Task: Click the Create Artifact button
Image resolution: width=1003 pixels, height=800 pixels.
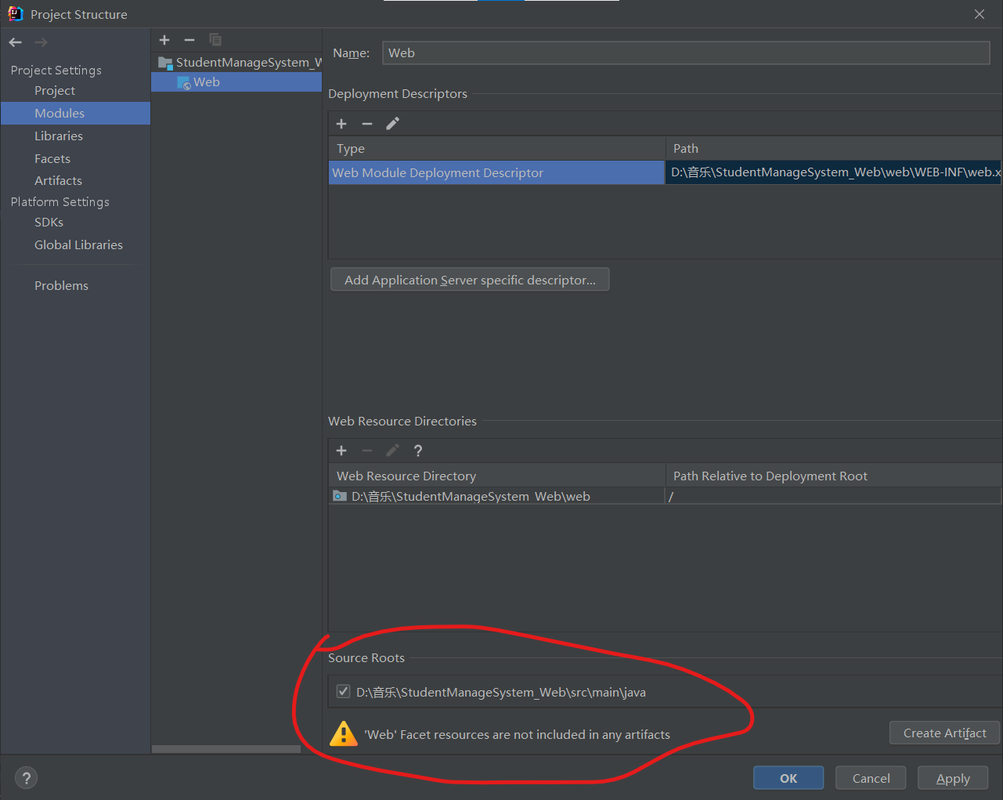Action: [x=944, y=733]
